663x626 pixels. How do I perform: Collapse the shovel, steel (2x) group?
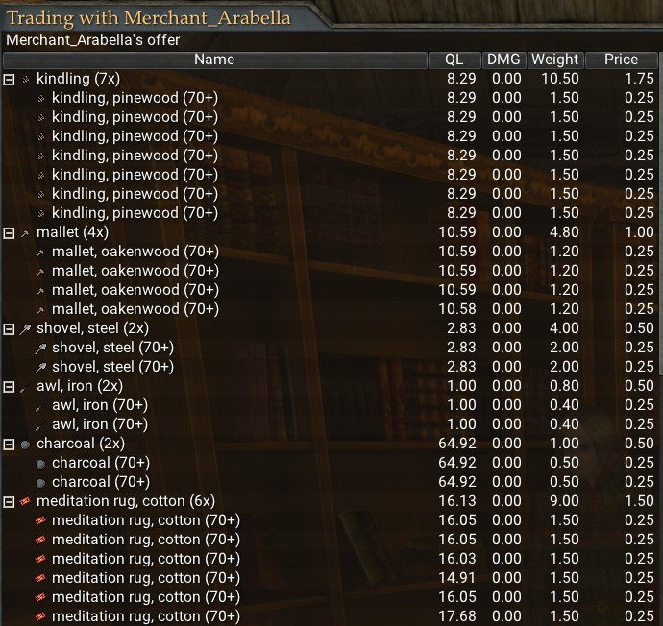tap(10, 328)
